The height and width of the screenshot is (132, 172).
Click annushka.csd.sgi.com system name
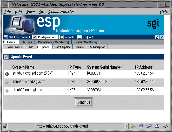click(x=29, y=82)
